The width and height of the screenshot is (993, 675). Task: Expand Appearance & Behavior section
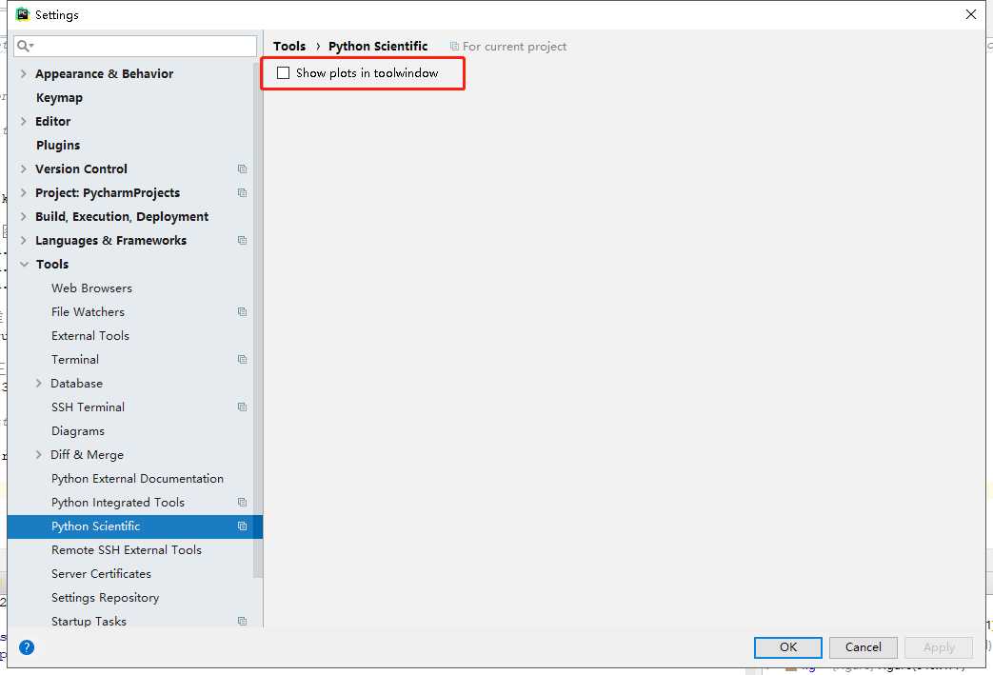click(x=24, y=73)
